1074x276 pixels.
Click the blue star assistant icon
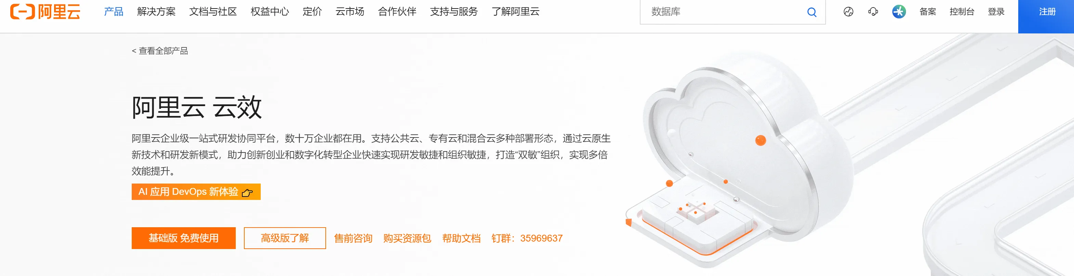point(898,12)
